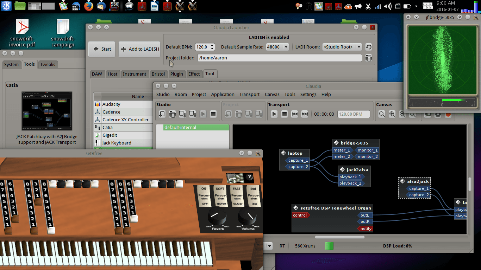Switch to the Instrument tab
481x270 pixels.
click(x=135, y=74)
